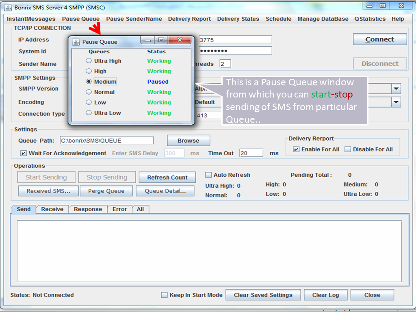Switch to the Receive tab
This screenshot has height=312, width=416.
(x=52, y=209)
